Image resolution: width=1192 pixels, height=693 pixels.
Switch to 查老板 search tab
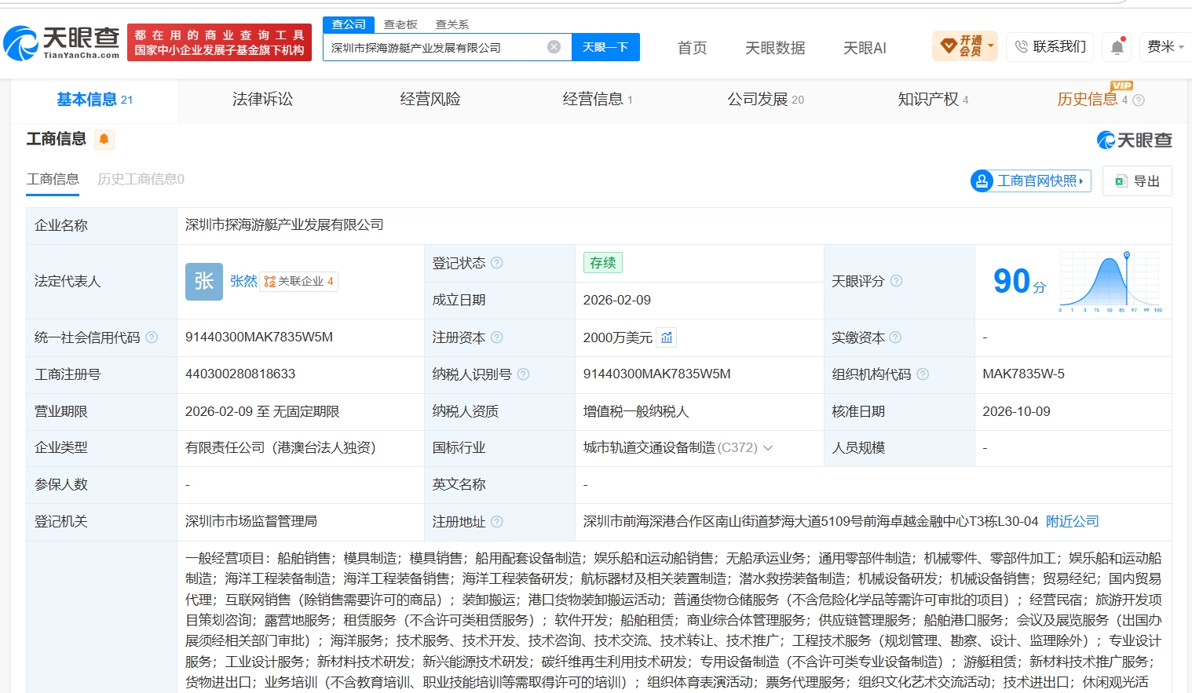pyautogui.click(x=400, y=24)
